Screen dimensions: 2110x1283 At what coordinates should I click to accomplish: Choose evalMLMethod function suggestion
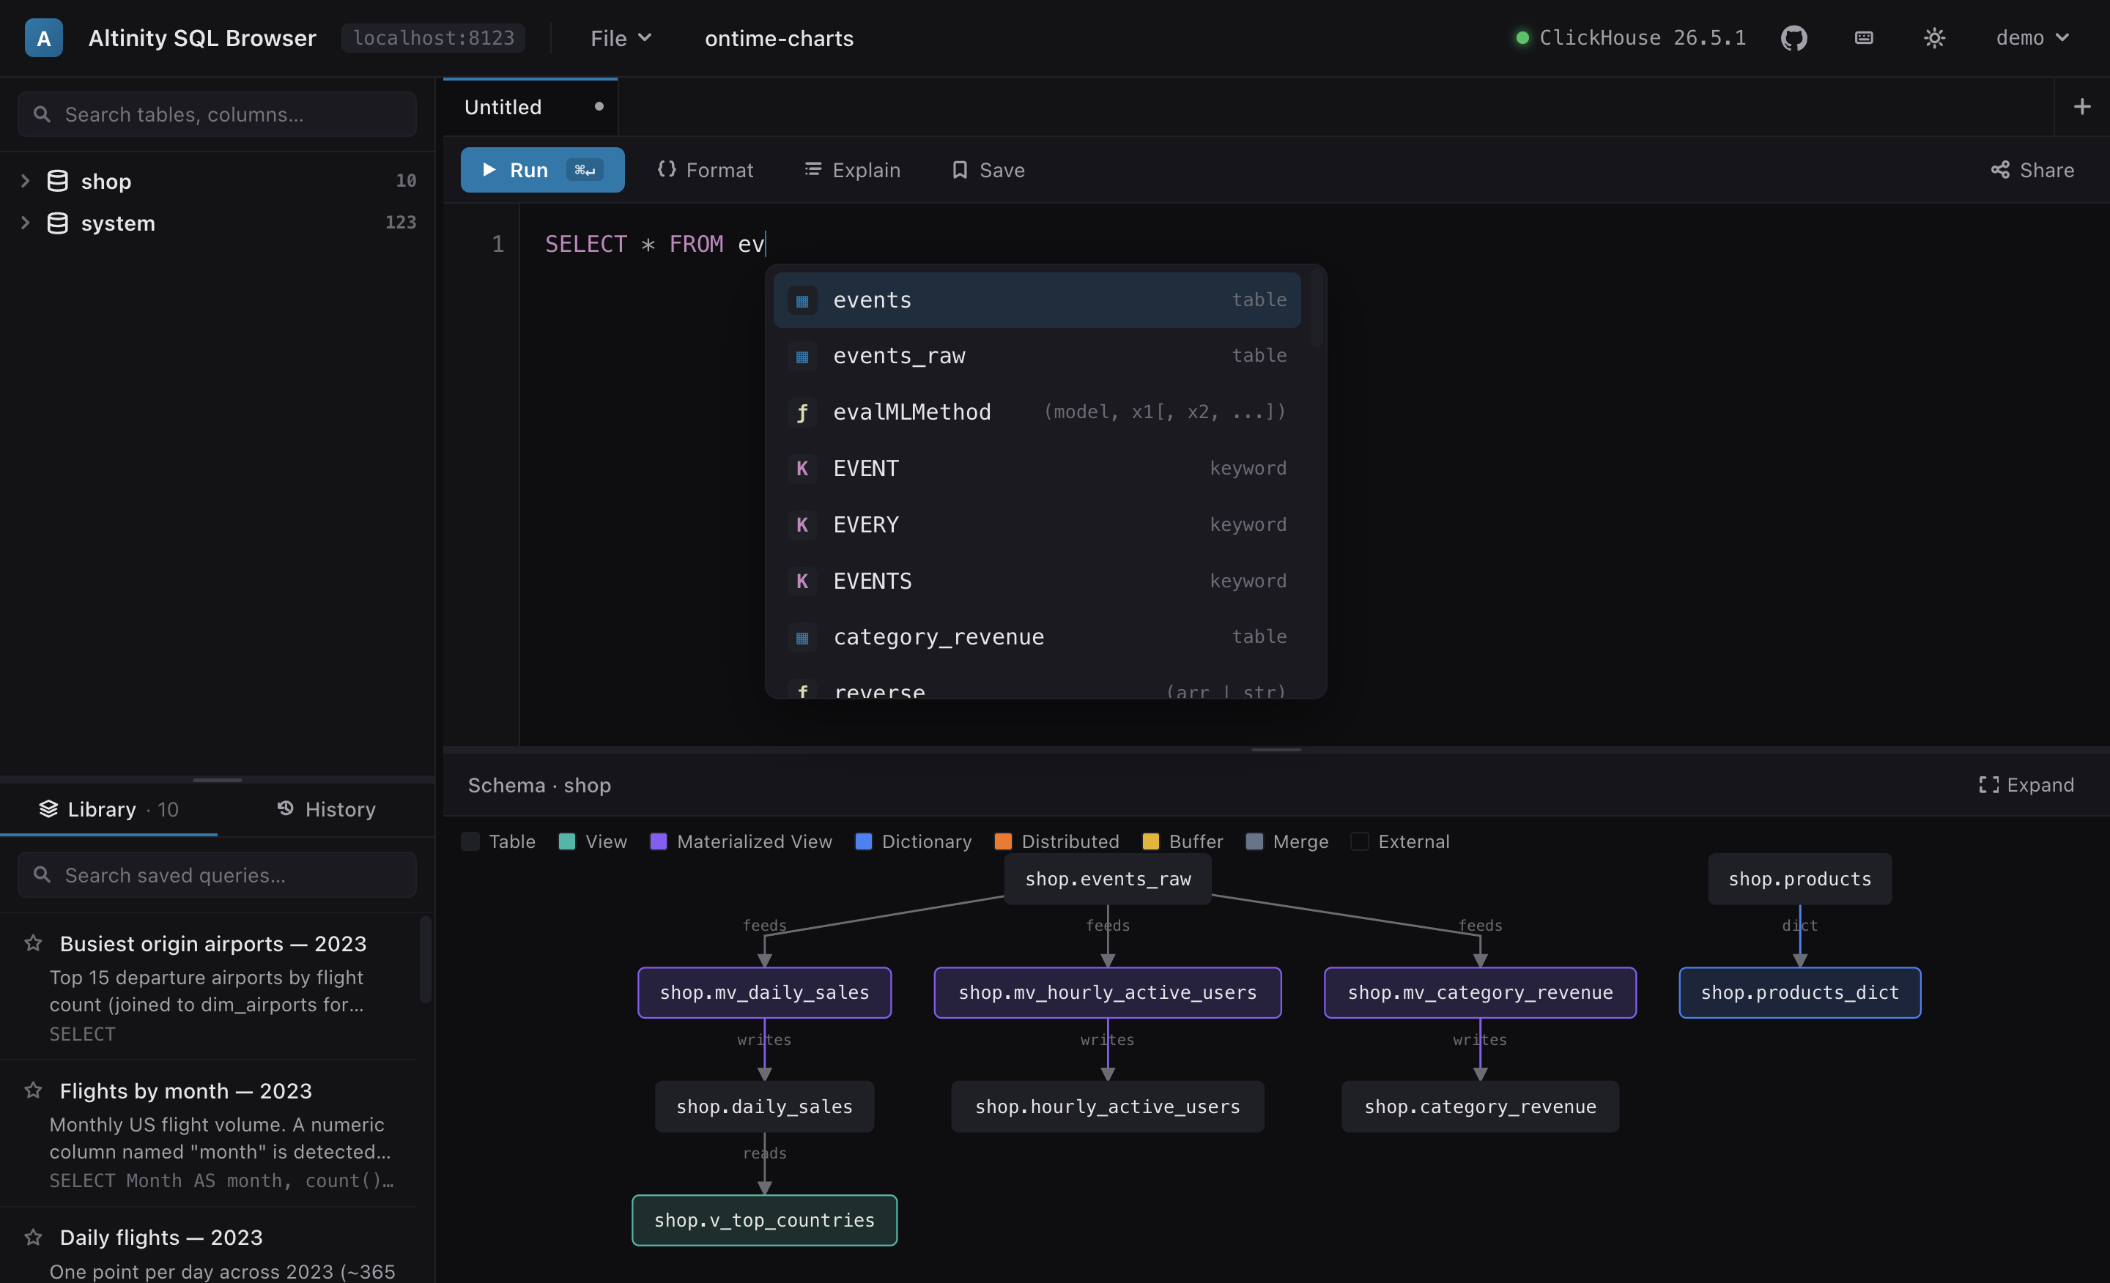point(1036,412)
